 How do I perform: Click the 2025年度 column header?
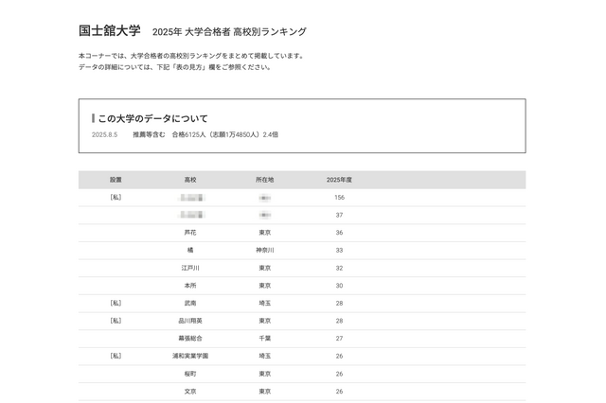339,180
